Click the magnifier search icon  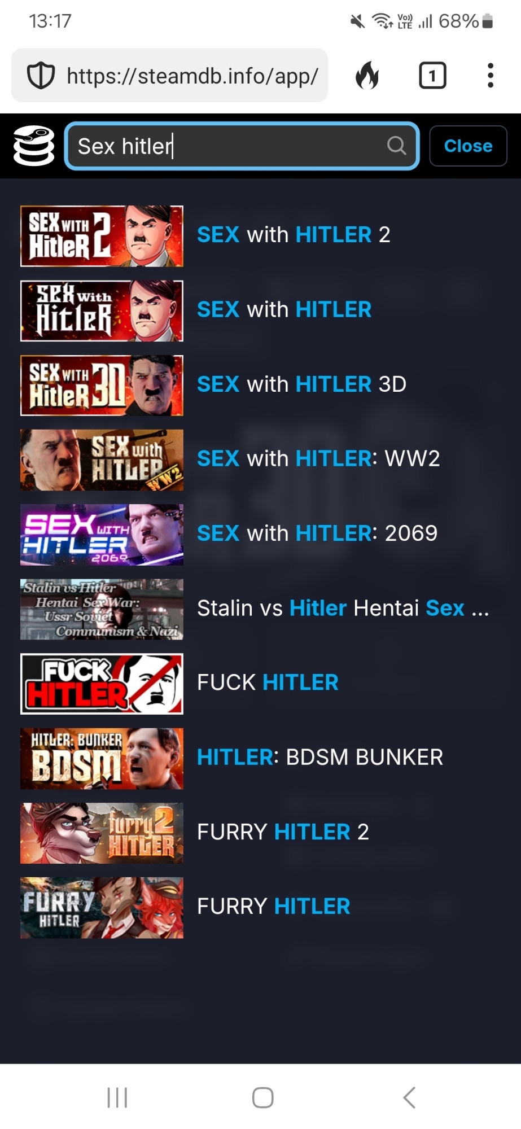396,146
